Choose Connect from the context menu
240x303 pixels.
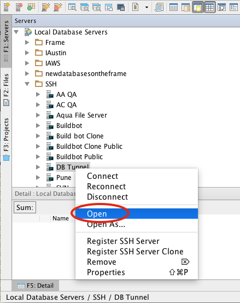(x=137, y=176)
